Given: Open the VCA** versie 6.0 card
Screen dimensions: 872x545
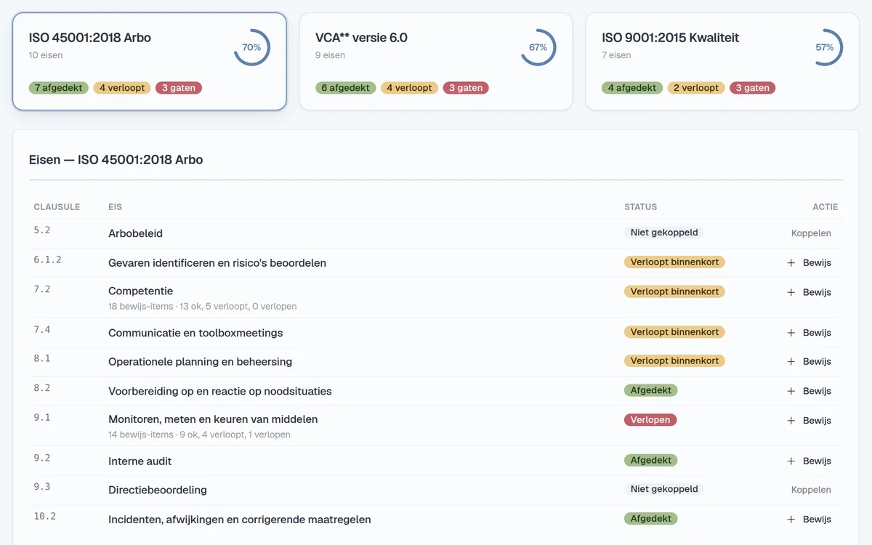Looking at the screenshot, I should click(x=436, y=62).
